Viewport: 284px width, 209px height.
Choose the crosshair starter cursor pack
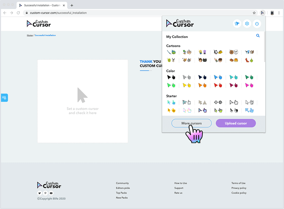(x=218, y=102)
